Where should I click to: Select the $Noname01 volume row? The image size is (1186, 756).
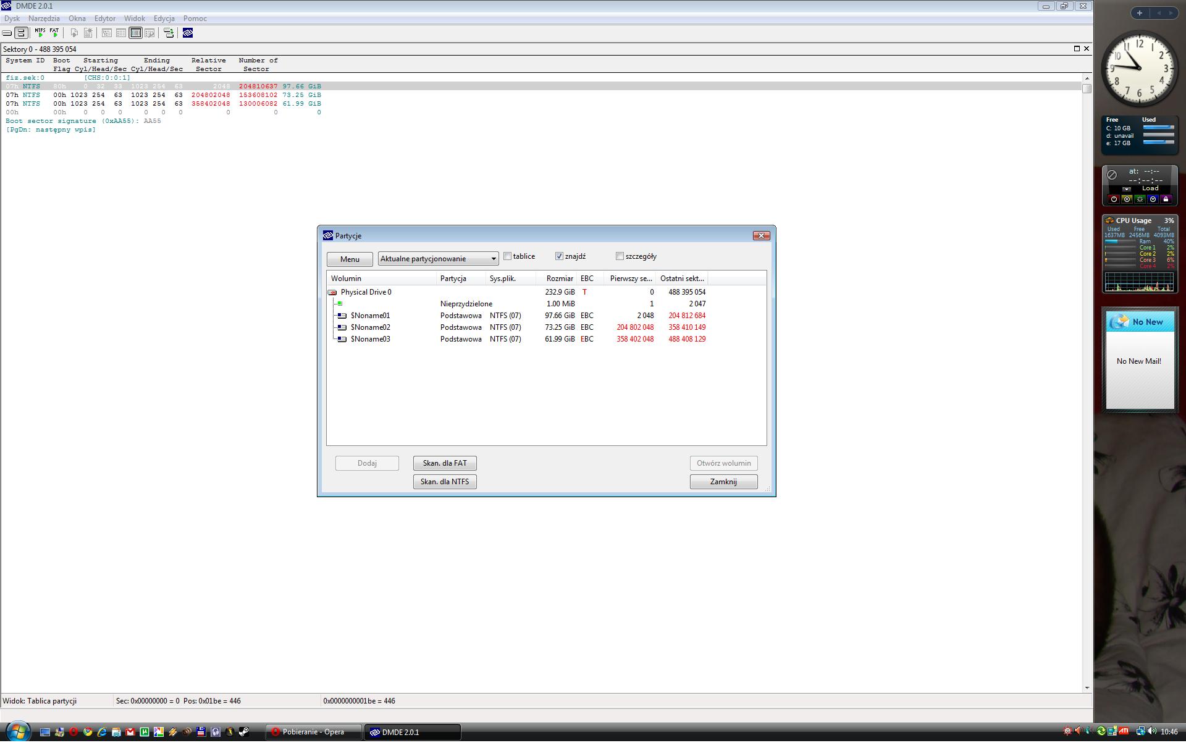pyautogui.click(x=547, y=316)
